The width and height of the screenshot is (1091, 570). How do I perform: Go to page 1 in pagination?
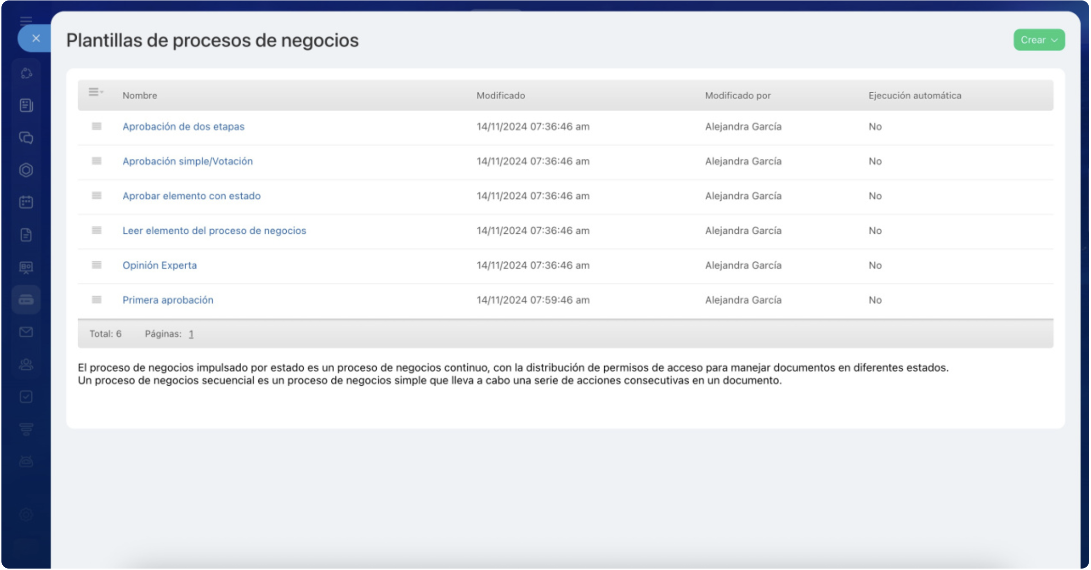(x=191, y=334)
